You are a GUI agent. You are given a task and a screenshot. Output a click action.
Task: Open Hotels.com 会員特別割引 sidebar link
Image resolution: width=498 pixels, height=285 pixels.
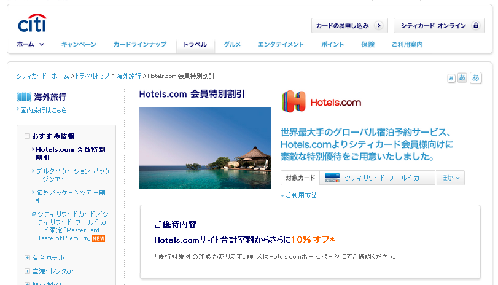(x=70, y=154)
